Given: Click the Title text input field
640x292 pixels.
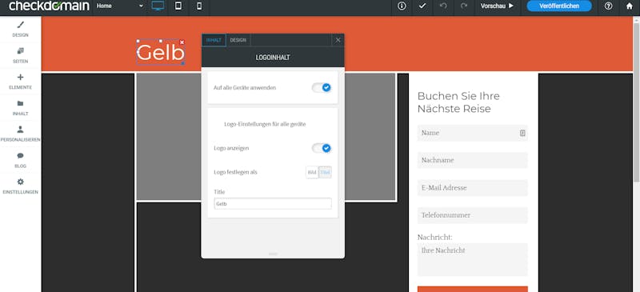Looking at the screenshot, I should pyautogui.click(x=273, y=204).
